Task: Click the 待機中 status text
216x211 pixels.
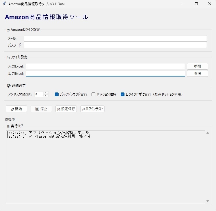Action: pyautogui.click(x=10, y=120)
